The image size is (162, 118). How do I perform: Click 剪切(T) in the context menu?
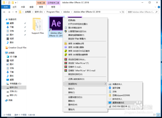pyautogui.click(x=85, y=89)
